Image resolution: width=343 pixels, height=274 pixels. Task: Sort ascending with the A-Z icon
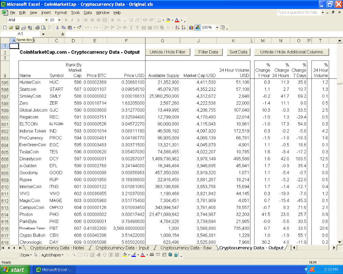pos(177,27)
